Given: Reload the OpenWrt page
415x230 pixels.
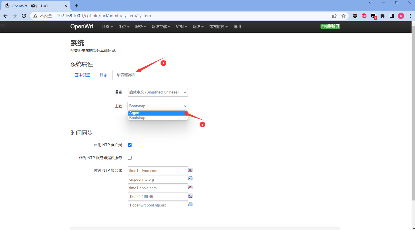Looking at the screenshot, I should coord(24,16).
